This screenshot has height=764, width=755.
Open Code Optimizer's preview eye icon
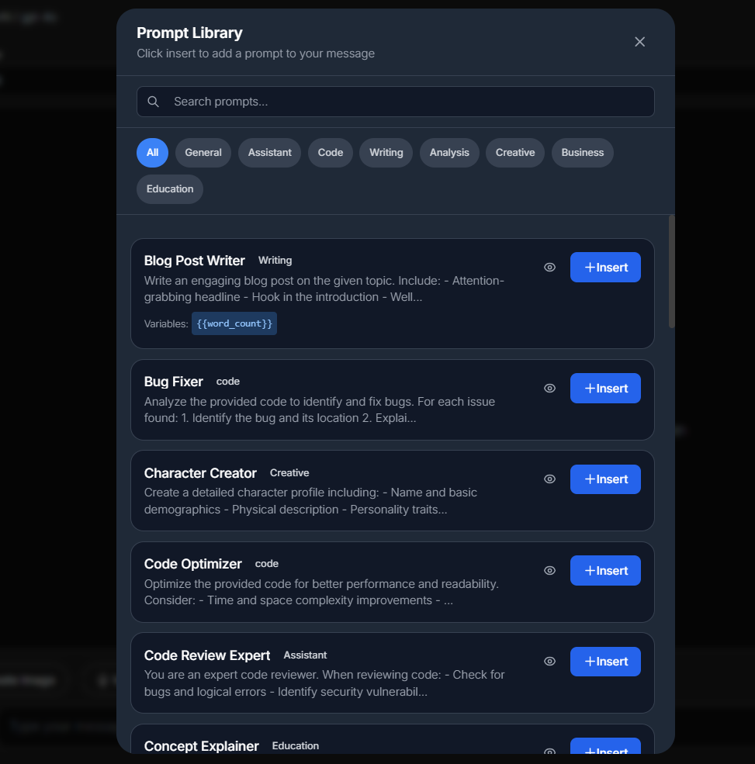click(x=549, y=570)
